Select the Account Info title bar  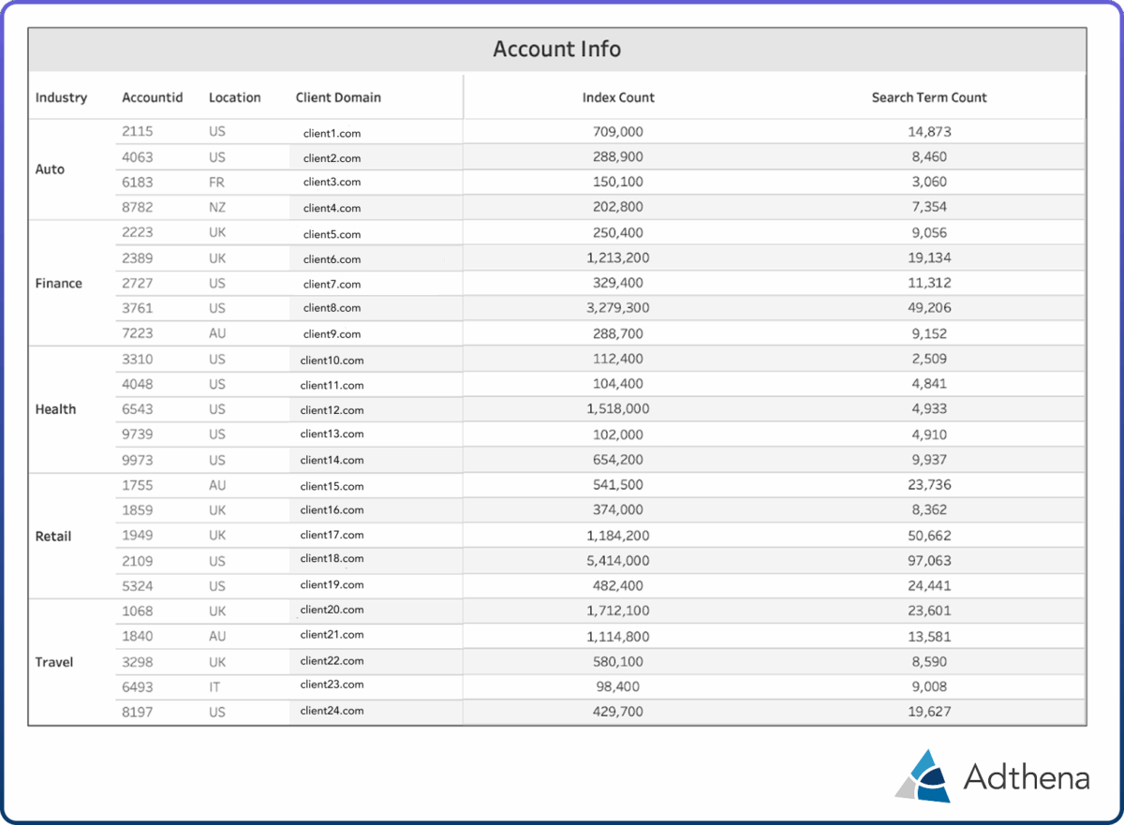[x=556, y=49]
